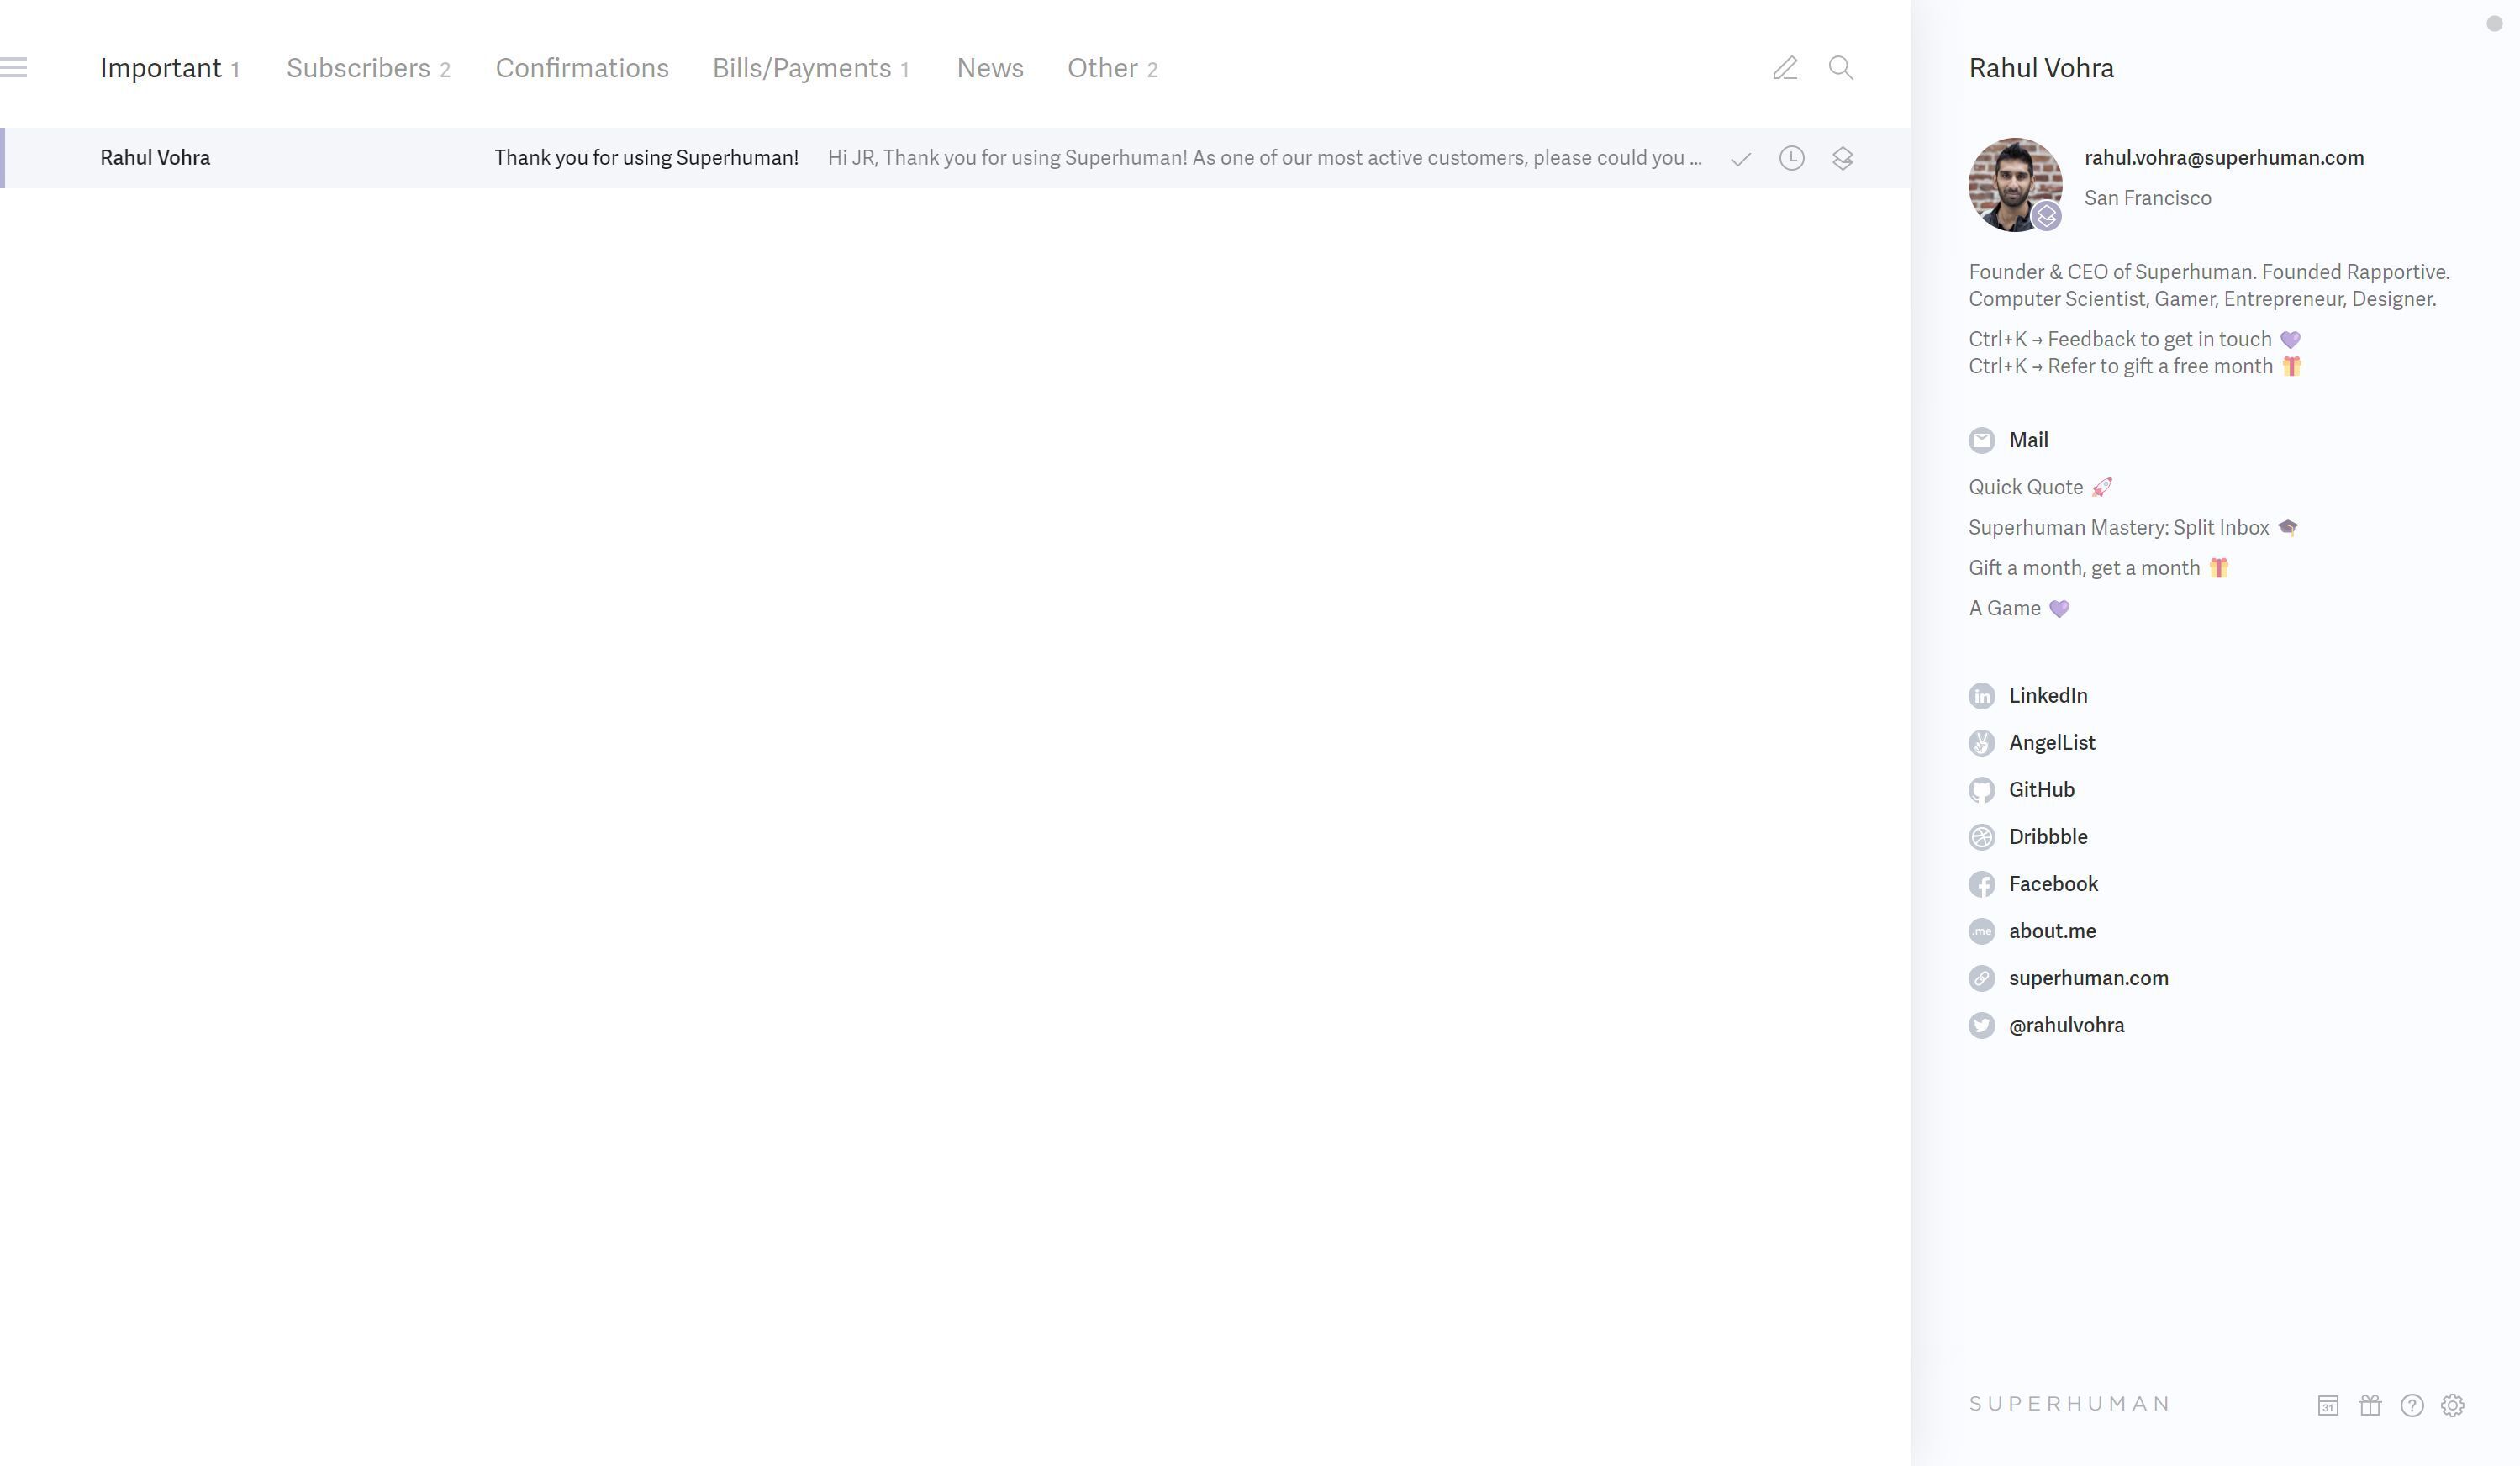Viewport: 2520px width, 1466px height.
Task: Click the email preview text starting Hi JR
Action: pyautogui.click(x=1264, y=158)
